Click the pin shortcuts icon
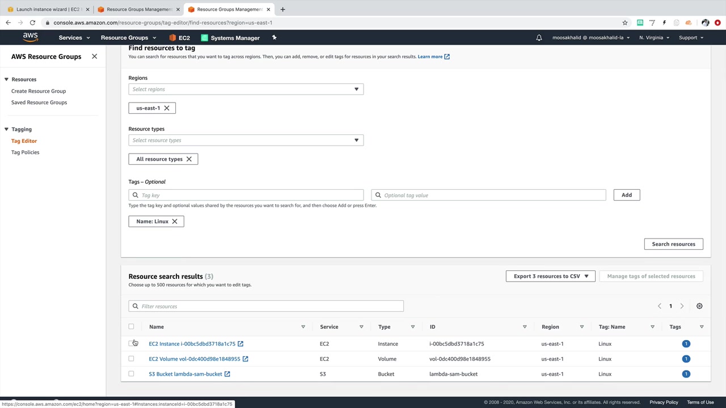726x408 pixels. [274, 37]
